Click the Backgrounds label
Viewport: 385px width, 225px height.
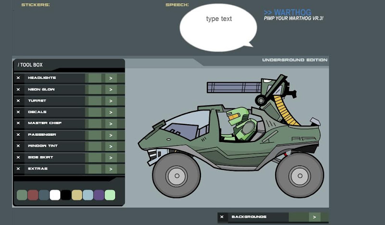pyautogui.click(x=249, y=217)
